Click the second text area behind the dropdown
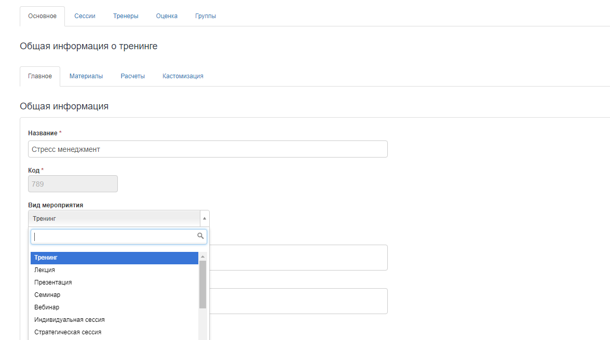The height and width of the screenshot is (340, 610). coord(299,301)
